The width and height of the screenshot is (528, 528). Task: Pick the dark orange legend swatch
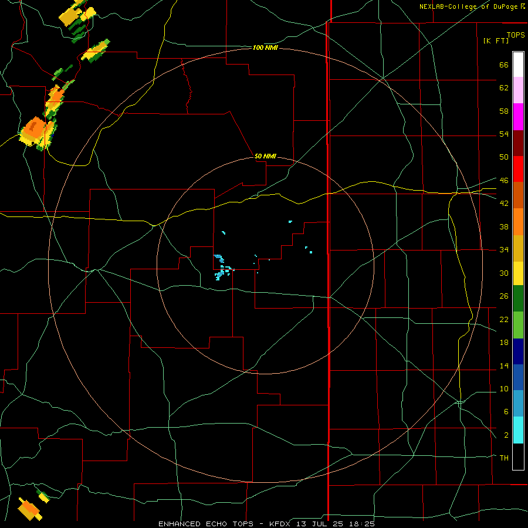(518, 195)
